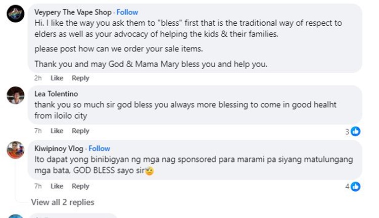Viewport: 379px width, 218px height.
Task: Like Lea Tolentino's comment
Action: pos(57,131)
